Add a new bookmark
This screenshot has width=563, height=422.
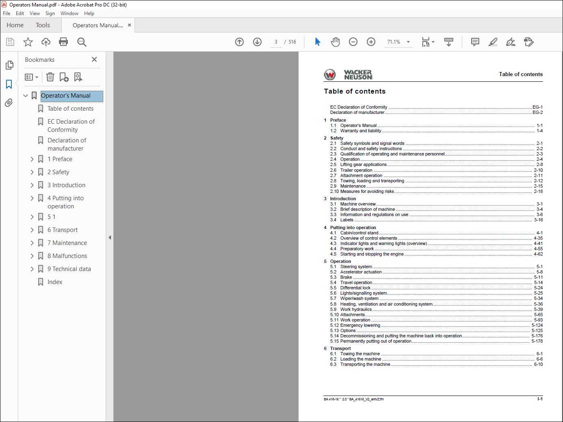(64, 77)
